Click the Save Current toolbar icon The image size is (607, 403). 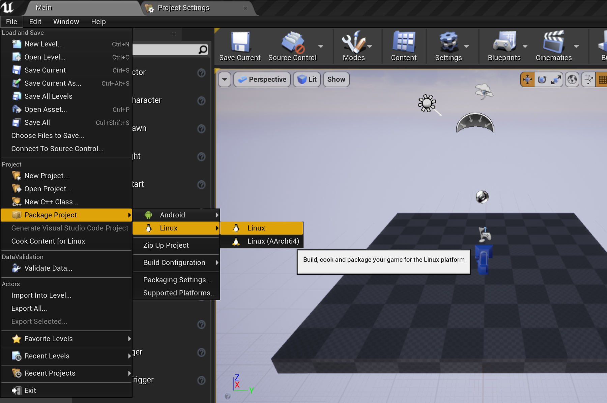coord(240,42)
